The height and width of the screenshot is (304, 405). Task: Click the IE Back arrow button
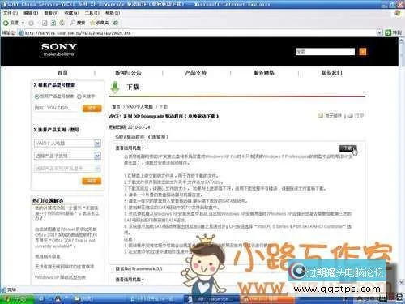tap(11, 23)
